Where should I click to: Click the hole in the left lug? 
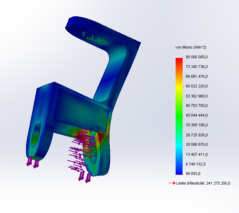coord(36,135)
